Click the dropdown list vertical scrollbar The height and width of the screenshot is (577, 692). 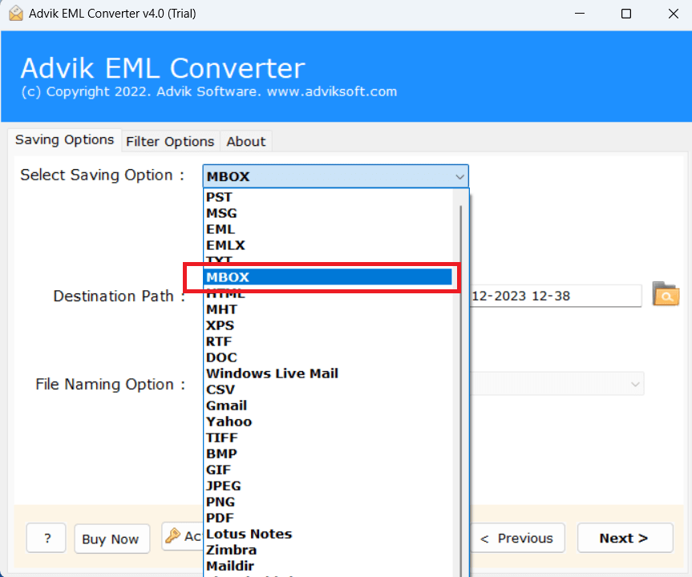[x=461, y=384]
